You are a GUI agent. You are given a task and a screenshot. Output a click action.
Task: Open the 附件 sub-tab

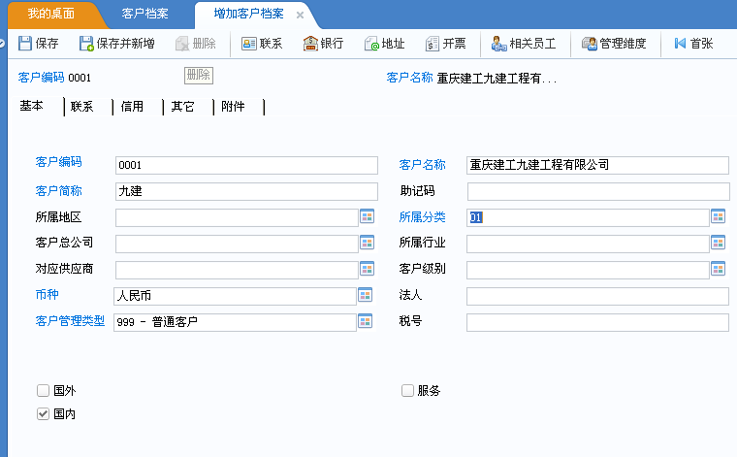[233, 107]
